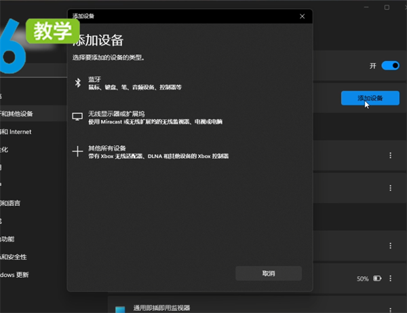
Task: Select 和安全性 in the sidebar
Action: coord(14,257)
